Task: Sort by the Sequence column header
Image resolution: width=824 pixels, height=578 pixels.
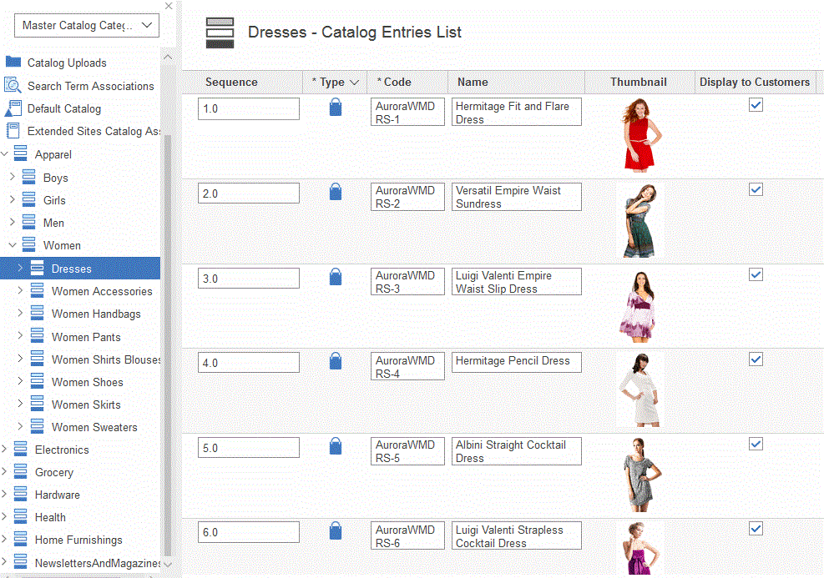Action: [x=231, y=82]
